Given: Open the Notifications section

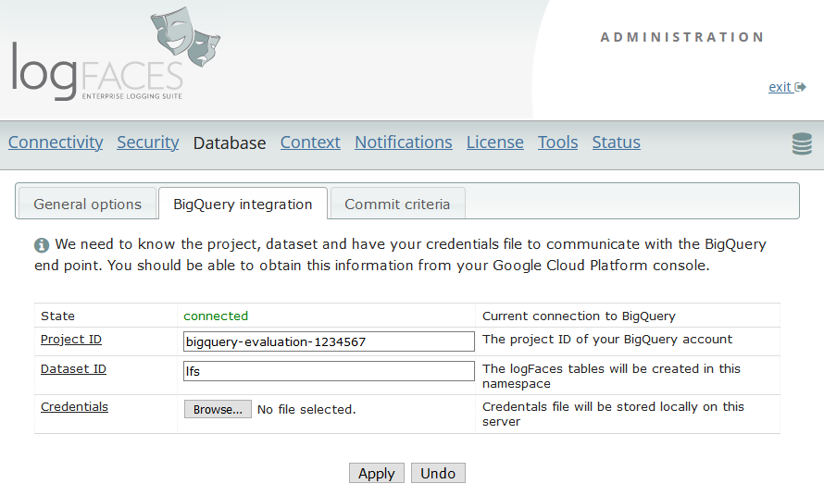Looking at the screenshot, I should 404,143.
